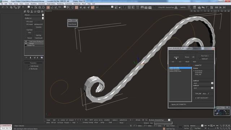Toggle the Flip Normals checkbox

pos(29,69)
